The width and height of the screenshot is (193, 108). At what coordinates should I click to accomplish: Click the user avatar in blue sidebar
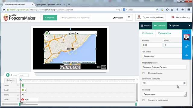186,37
